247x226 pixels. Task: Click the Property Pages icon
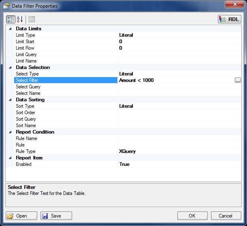pyautogui.click(x=32, y=19)
